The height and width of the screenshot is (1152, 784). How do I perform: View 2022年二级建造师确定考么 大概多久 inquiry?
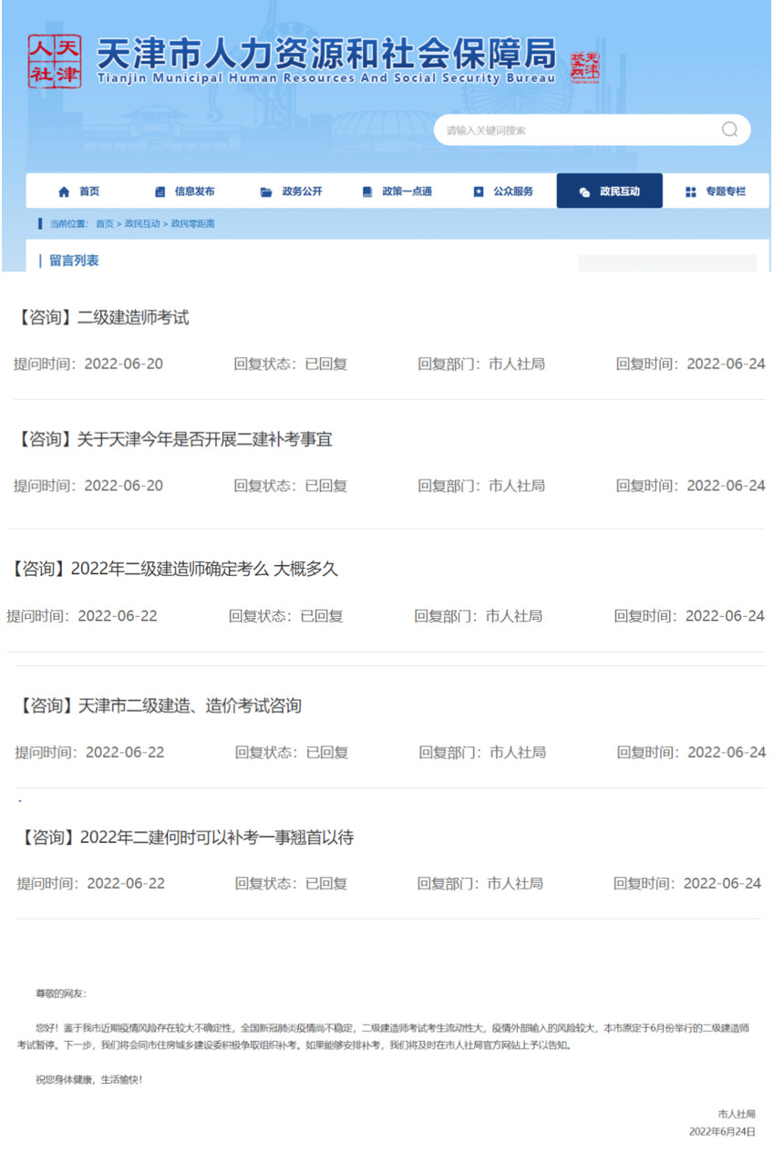[x=173, y=570]
